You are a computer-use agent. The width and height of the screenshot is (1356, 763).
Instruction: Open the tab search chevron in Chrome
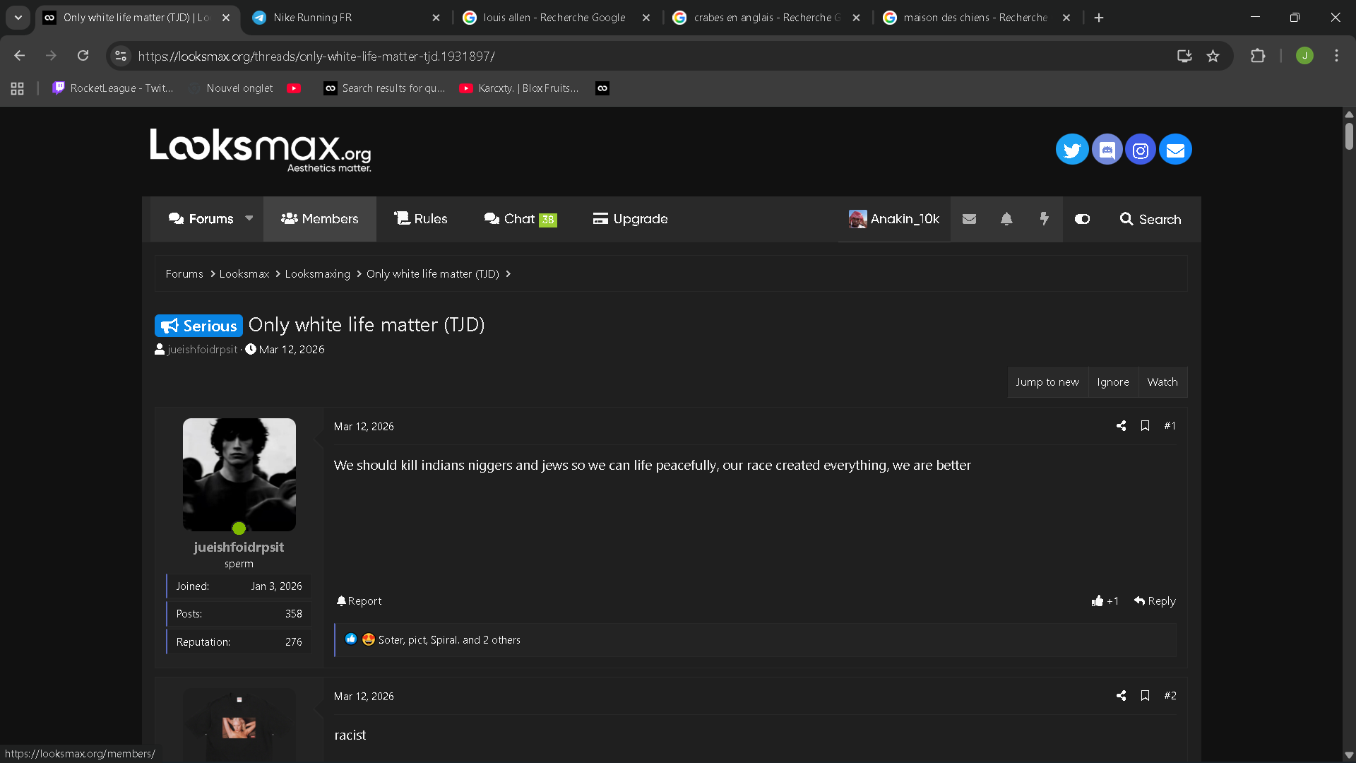pyautogui.click(x=18, y=18)
